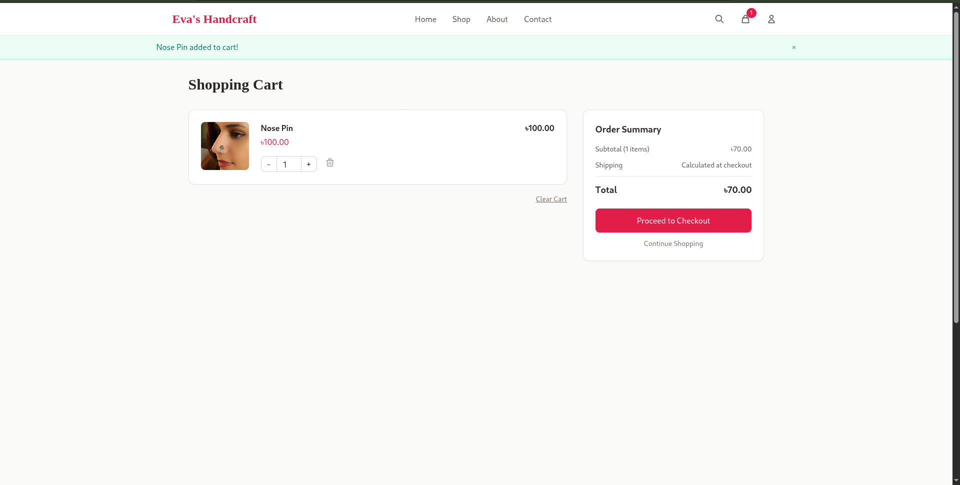Image resolution: width=960 pixels, height=485 pixels.
Task: View the Nose Pin product thumbnail
Action: [224, 146]
